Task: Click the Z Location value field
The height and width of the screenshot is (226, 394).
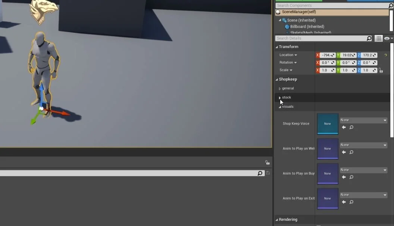Action: pos(368,55)
